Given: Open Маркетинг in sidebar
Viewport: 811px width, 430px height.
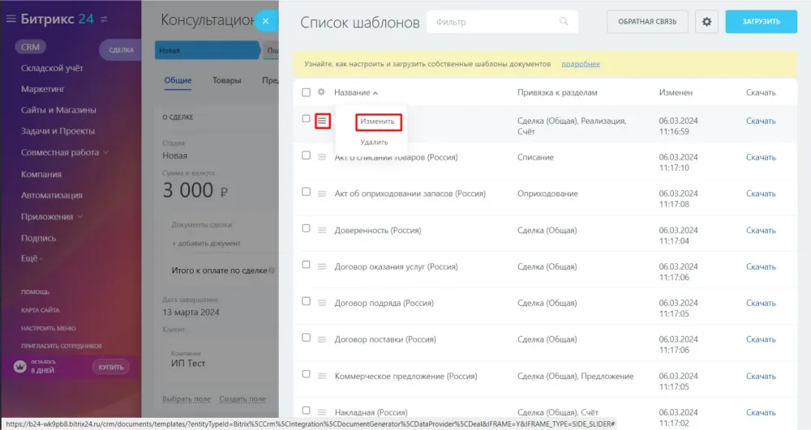Looking at the screenshot, I should click(x=42, y=89).
